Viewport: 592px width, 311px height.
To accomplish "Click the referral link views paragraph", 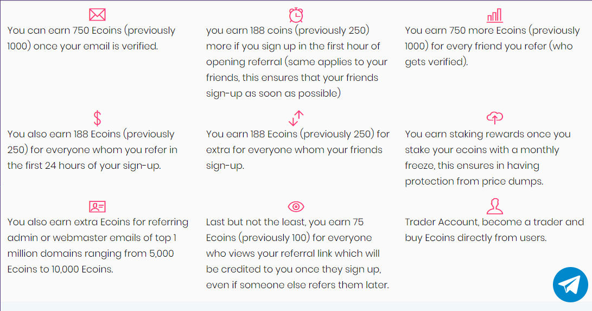I will (x=297, y=253).
